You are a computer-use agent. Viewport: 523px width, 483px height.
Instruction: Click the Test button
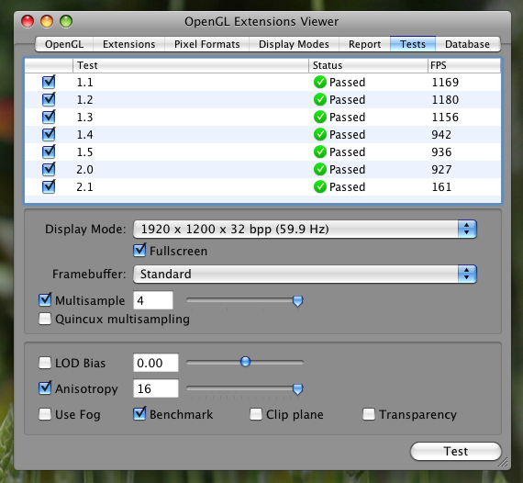point(456,451)
